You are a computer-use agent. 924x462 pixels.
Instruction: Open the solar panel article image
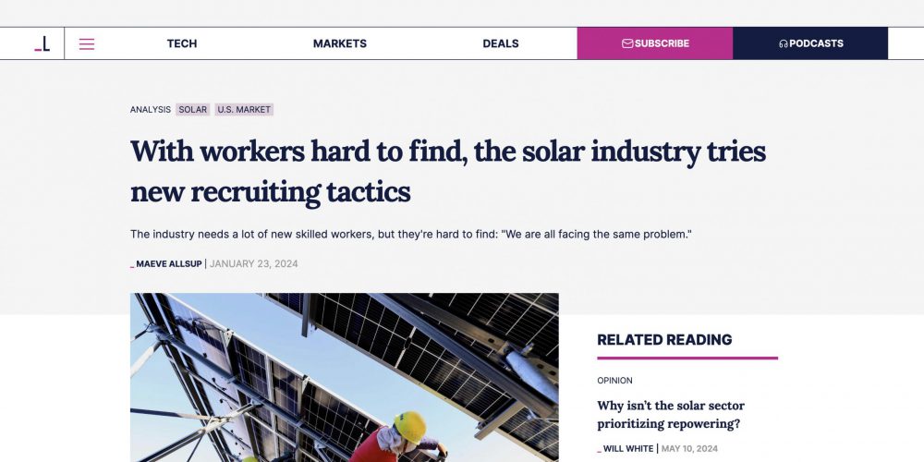point(344,377)
